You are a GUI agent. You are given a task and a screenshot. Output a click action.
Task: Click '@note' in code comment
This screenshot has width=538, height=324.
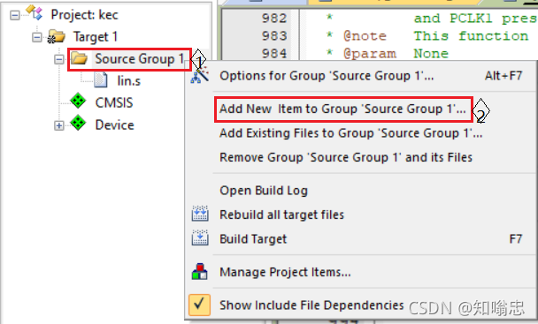tap(365, 36)
